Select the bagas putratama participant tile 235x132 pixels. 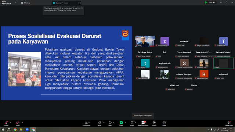pyautogui.click(x=204, y=41)
